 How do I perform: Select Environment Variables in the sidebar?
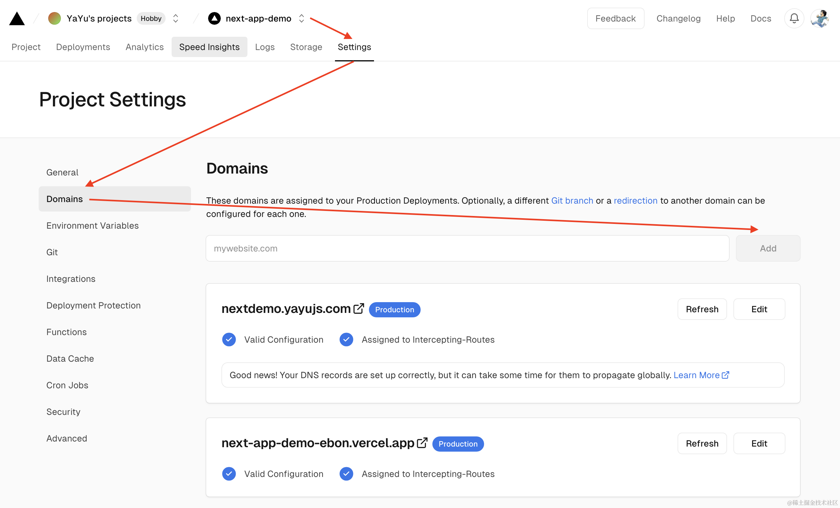[x=92, y=225]
